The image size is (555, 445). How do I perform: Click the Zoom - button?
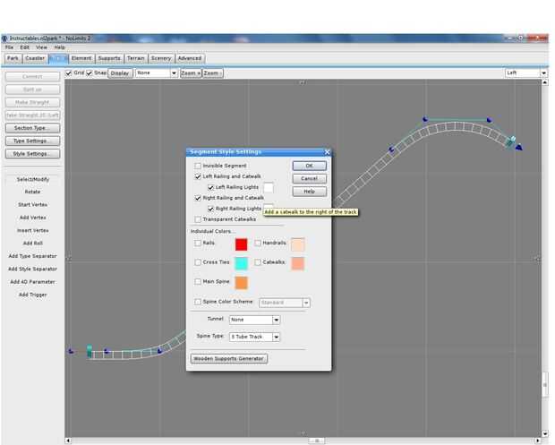(x=213, y=73)
